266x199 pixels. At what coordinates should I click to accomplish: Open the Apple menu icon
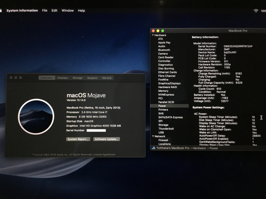(1, 10)
